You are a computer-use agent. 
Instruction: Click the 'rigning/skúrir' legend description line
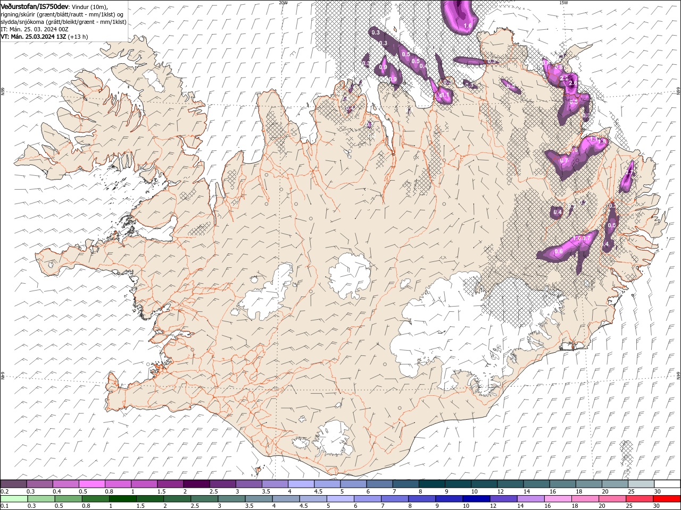[x=62, y=14]
